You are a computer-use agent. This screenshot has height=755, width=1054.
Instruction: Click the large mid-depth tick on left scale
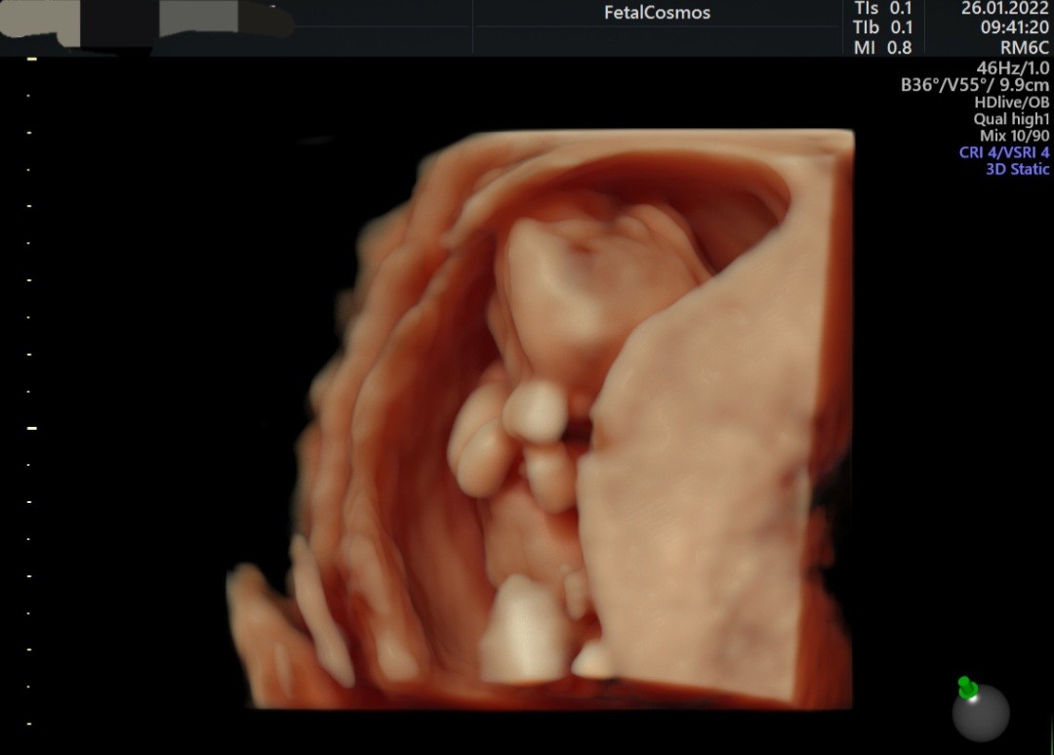31,428
